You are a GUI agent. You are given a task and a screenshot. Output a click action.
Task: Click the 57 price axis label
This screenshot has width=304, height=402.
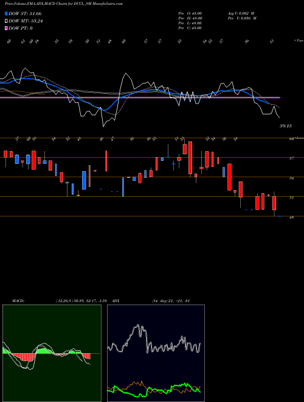point(291,158)
